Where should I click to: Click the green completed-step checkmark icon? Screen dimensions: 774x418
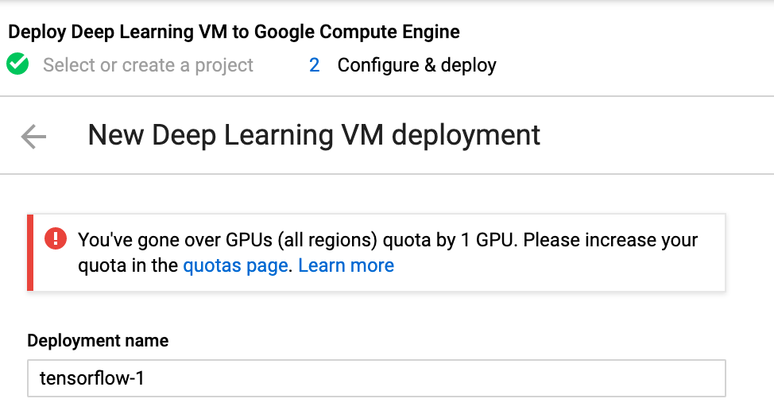tap(17, 64)
